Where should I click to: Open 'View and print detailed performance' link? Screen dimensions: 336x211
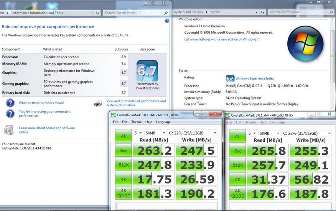click(136, 103)
